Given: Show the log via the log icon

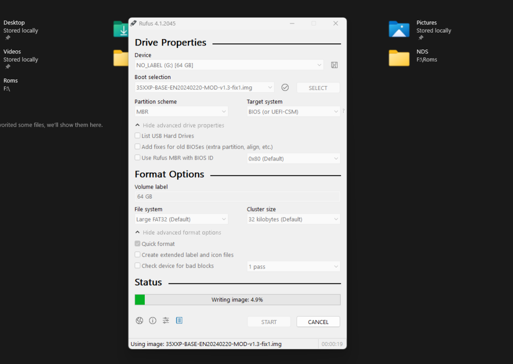Looking at the screenshot, I should (x=179, y=320).
